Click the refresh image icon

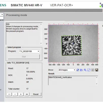click(78, 70)
